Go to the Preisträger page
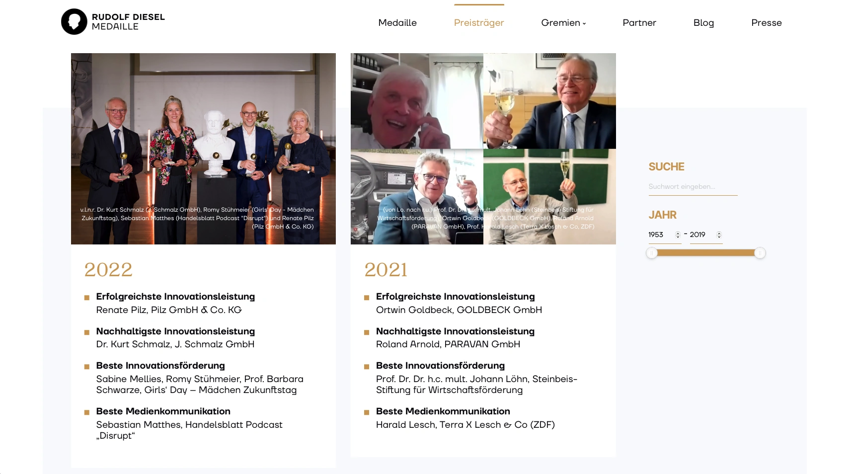The height and width of the screenshot is (474, 849). 479,23
